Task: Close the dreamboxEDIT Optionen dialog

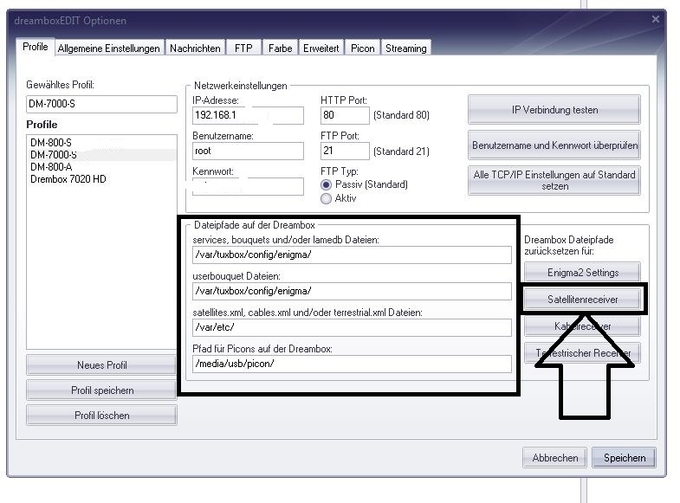Action: coord(655,19)
